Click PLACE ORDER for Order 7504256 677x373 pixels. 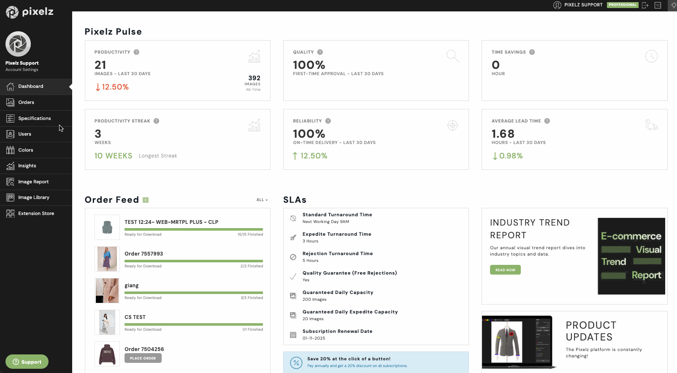[143, 358]
